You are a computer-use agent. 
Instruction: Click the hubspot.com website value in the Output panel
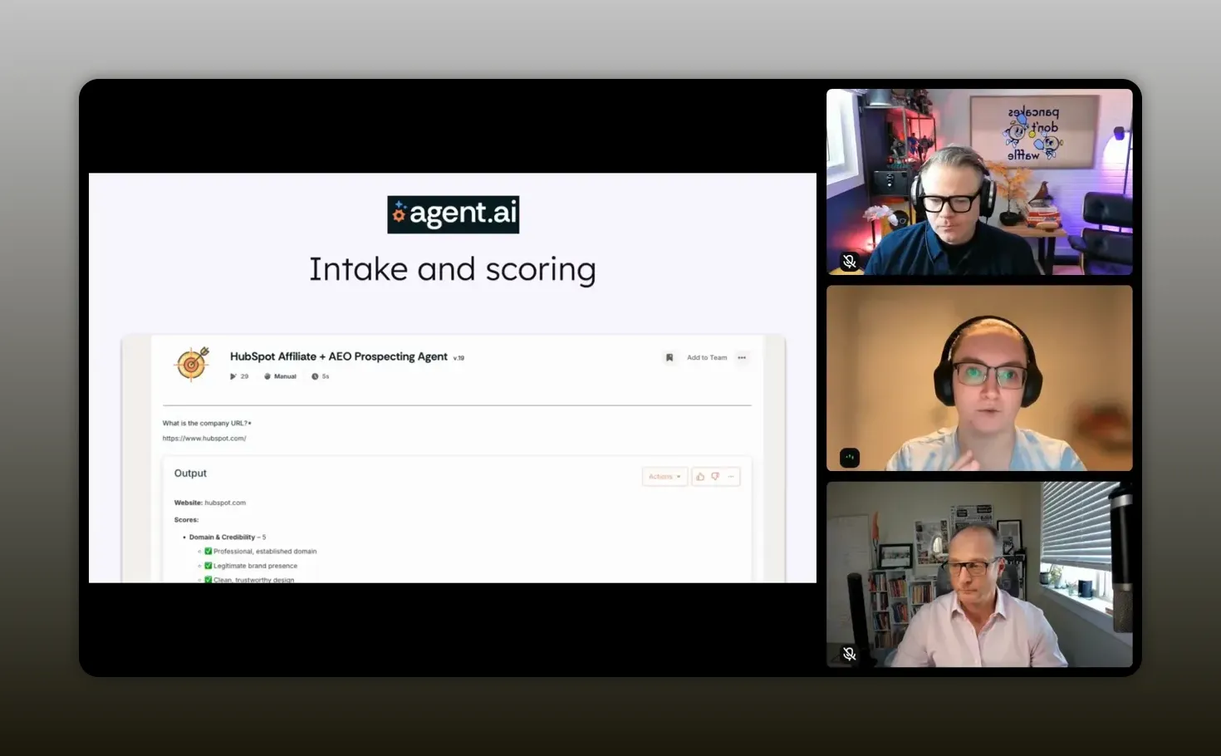pyautogui.click(x=225, y=503)
